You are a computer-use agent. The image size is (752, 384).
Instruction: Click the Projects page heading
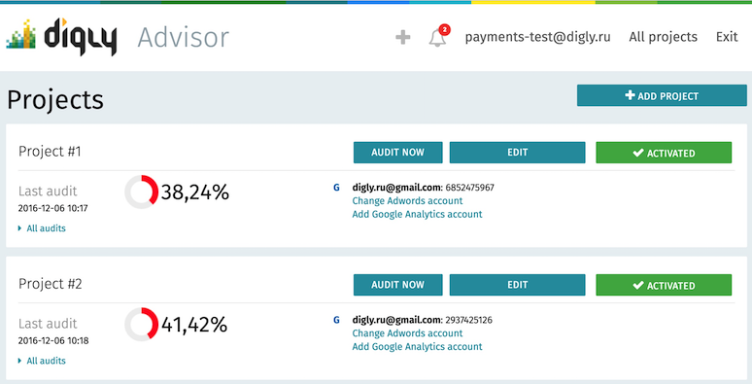tap(55, 100)
